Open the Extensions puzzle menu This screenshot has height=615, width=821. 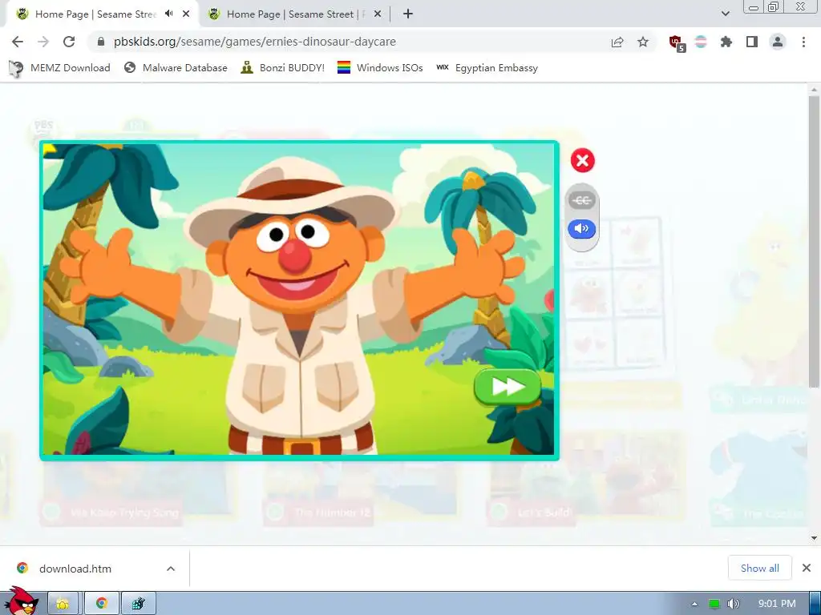click(726, 42)
